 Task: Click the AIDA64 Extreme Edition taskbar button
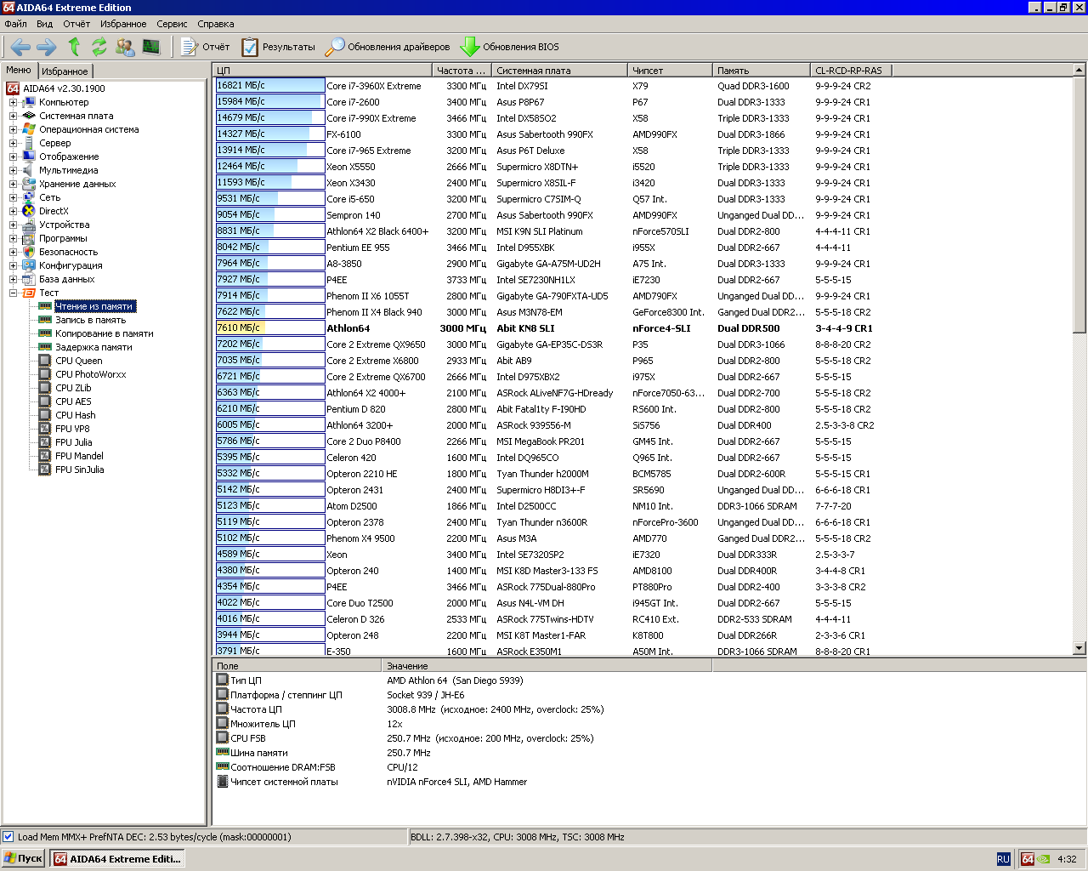click(x=117, y=858)
